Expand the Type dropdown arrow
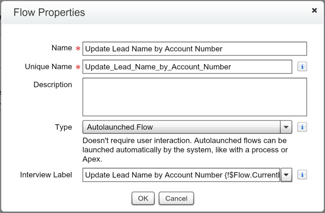This screenshot has height=213, width=325. (286, 127)
